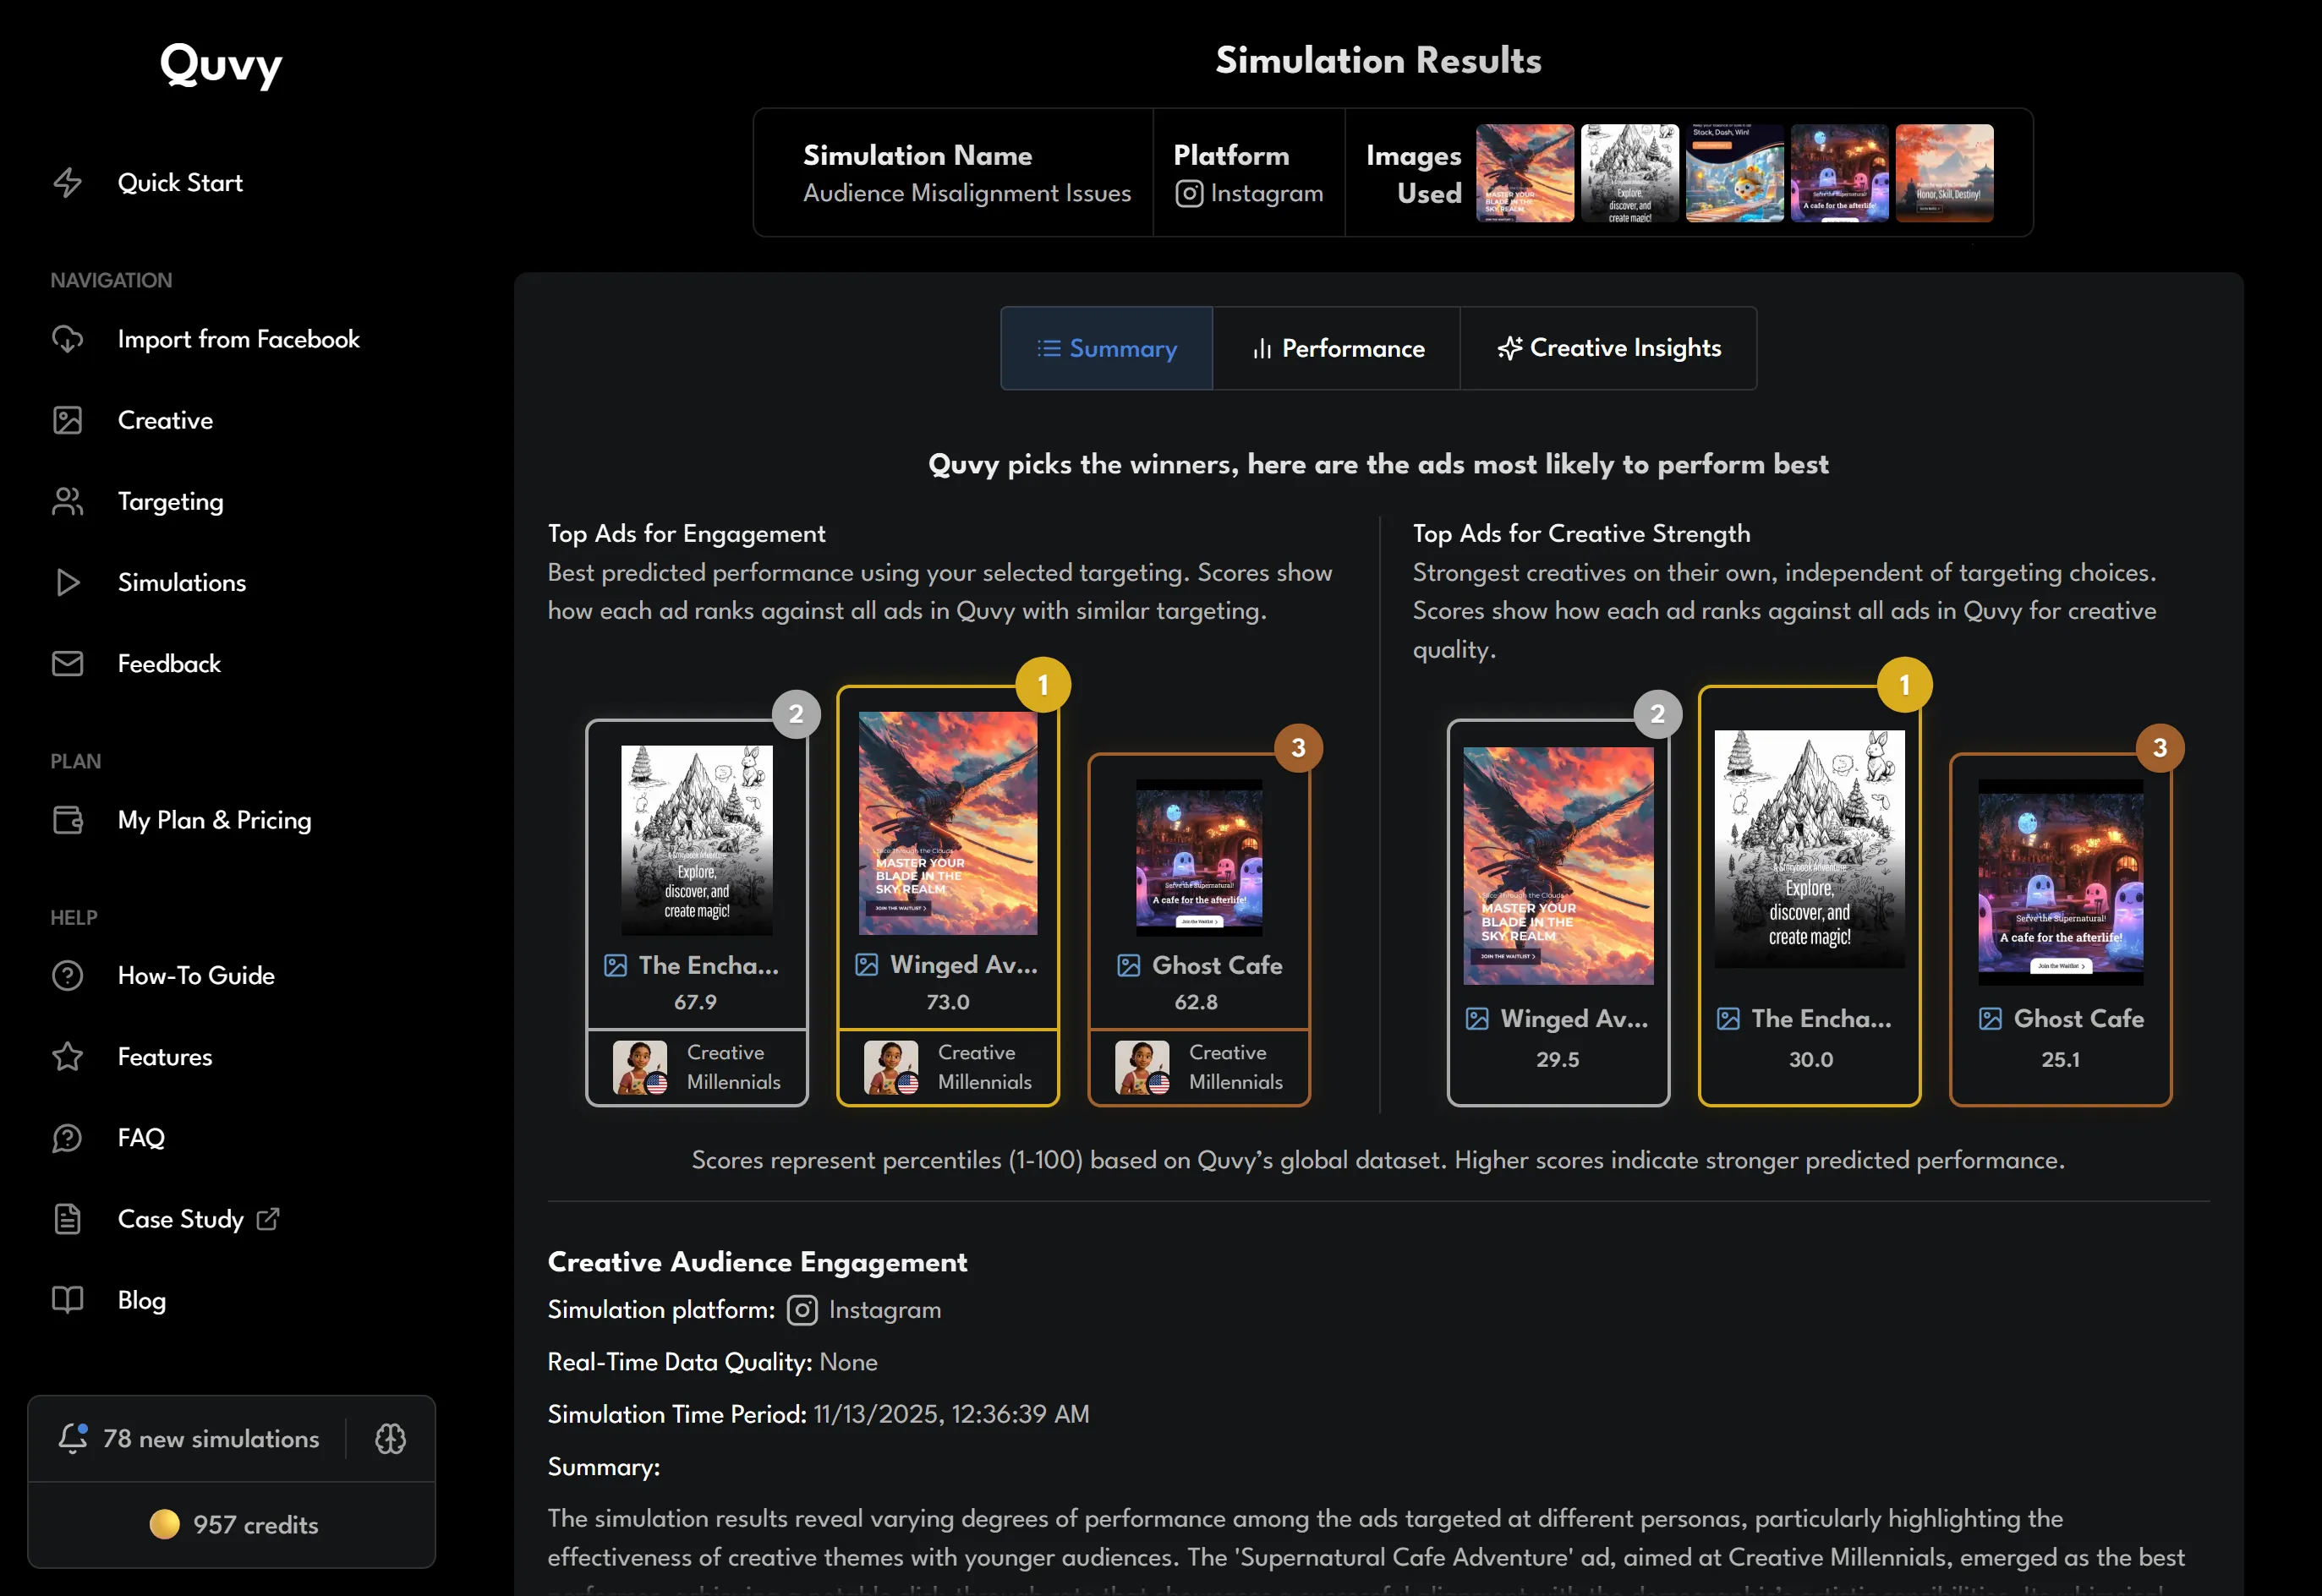Click the notification bell icon
This screenshot has height=1596, width=2322.
tap(73, 1438)
